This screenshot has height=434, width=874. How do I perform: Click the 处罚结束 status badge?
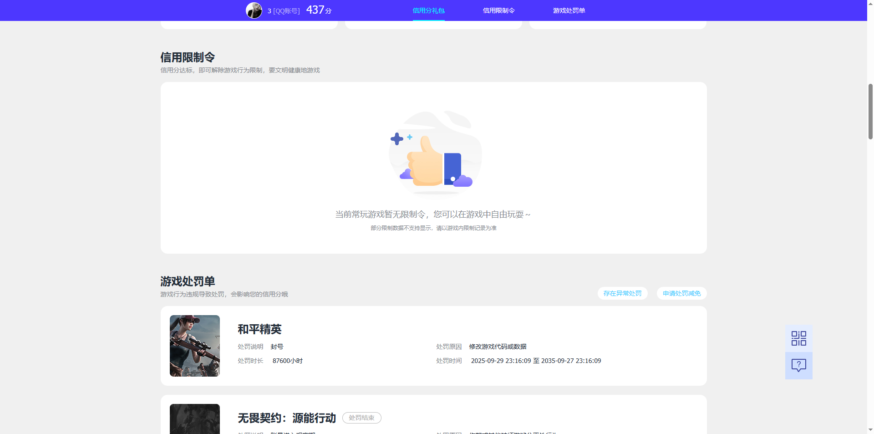361,418
